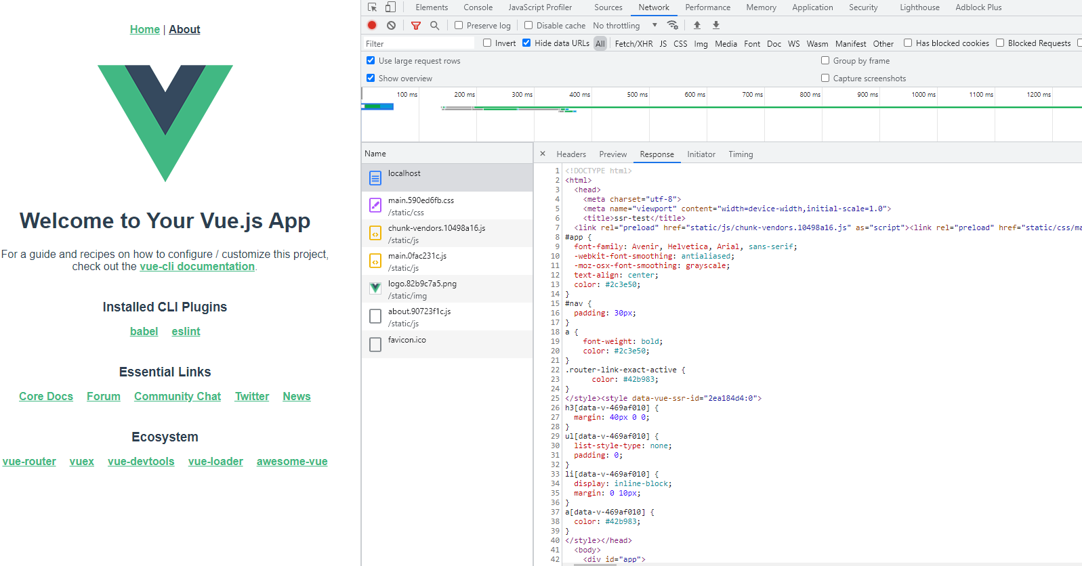The width and height of the screenshot is (1082, 566).
Task: Activate the inspect element picker icon
Action: [372, 7]
